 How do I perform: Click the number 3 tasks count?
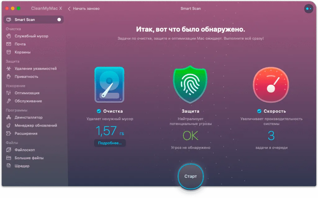(x=271, y=136)
